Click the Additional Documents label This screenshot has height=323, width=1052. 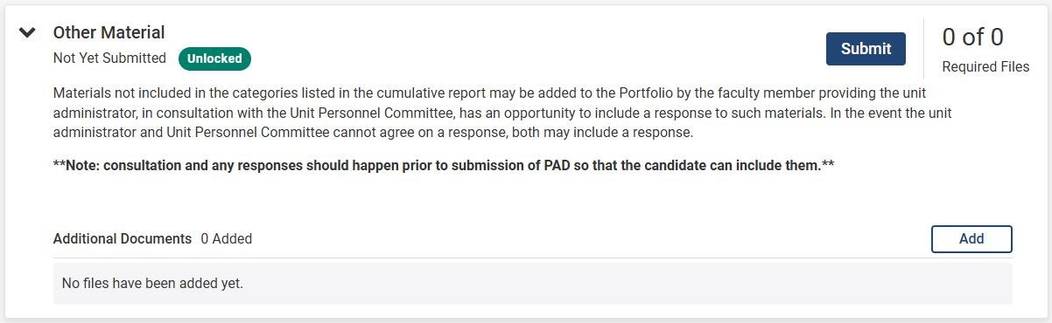[x=123, y=238]
